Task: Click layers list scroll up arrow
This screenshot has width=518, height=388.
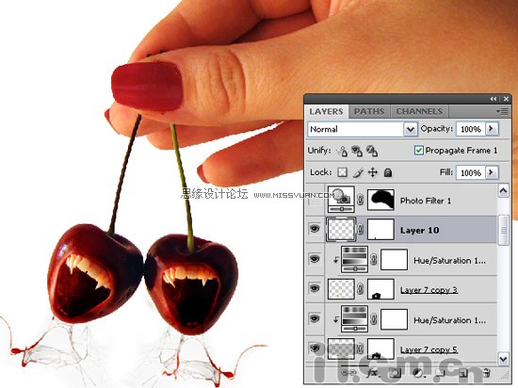Action: [503, 191]
